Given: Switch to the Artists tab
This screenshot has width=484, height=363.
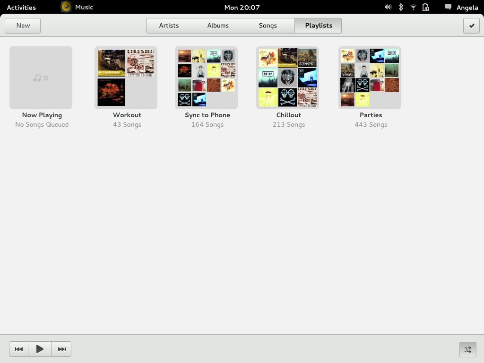Looking at the screenshot, I should click(x=169, y=26).
